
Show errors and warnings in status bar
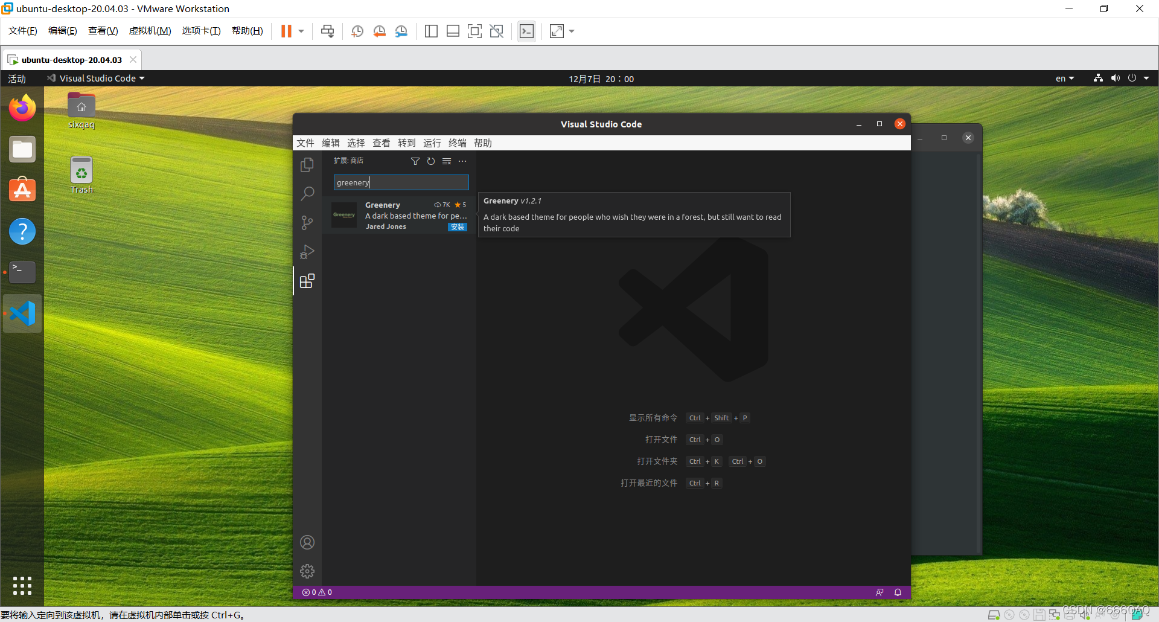coord(317,592)
